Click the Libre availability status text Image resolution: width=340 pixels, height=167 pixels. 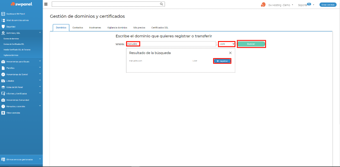pyautogui.click(x=195, y=61)
